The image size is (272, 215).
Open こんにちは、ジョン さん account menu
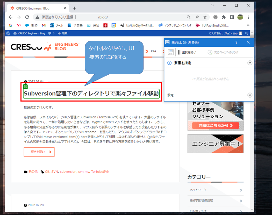(x=226, y=33)
